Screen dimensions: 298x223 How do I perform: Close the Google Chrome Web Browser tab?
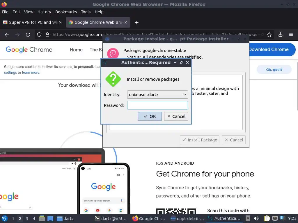126,22
